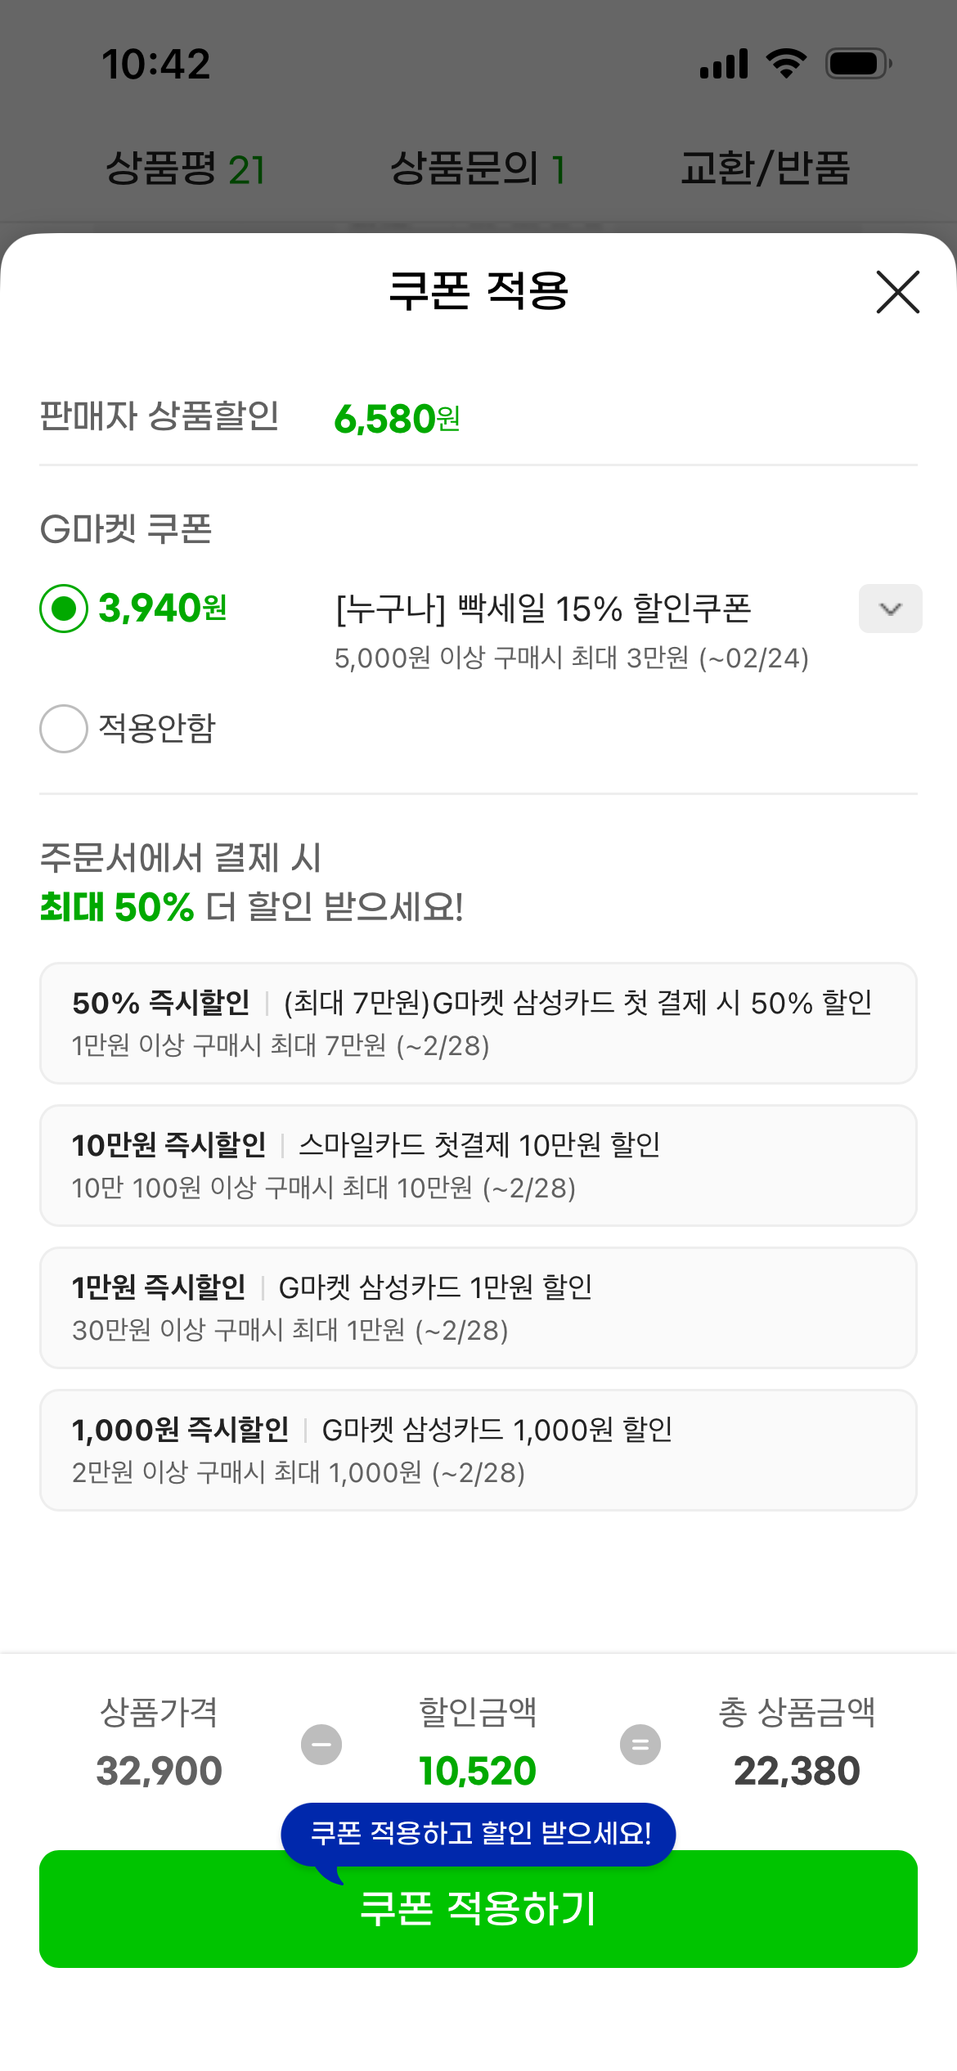This screenshot has height=2071, width=957.
Task: Tap the 50% 즉시할인 삼성카드 offer
Action: click(x=478, y=1023)
